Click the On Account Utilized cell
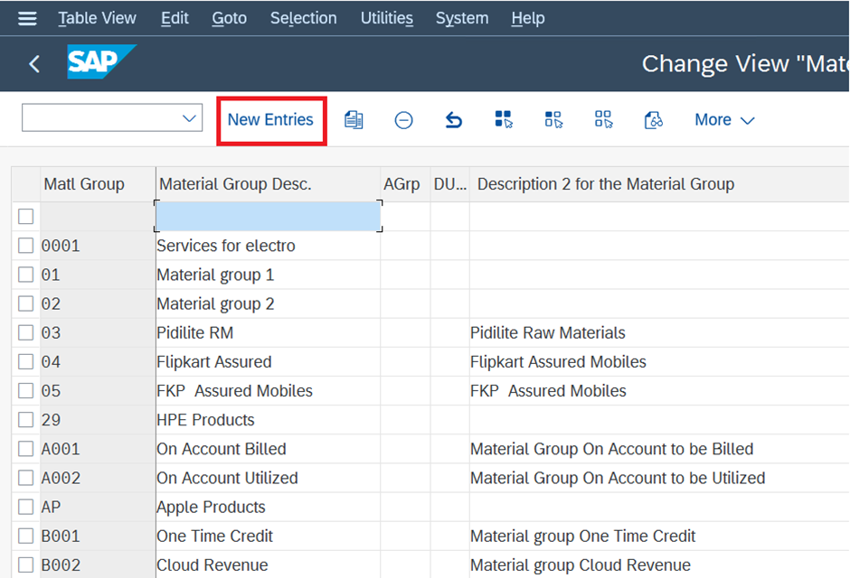This screenshot has width=850, height=578. click(268, 478)
